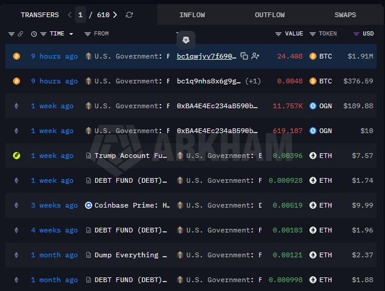Open 0xBA4E4Ec234aB590b address in 619.187 OGN row
This screenshot has height=291, width=385.
point(217,131)
